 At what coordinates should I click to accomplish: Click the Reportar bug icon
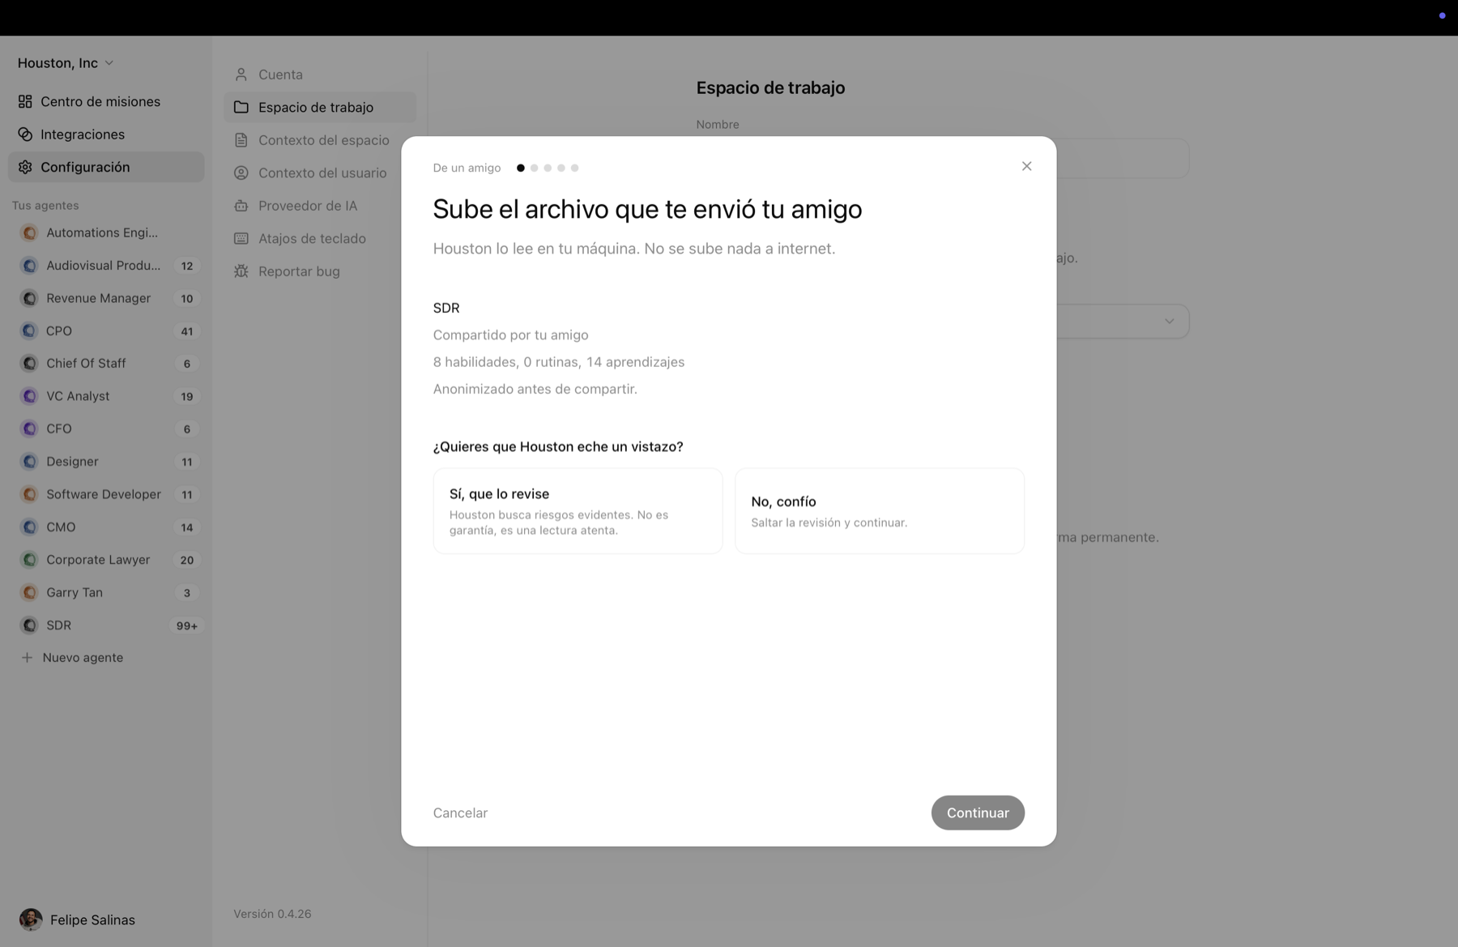(241, 271)
